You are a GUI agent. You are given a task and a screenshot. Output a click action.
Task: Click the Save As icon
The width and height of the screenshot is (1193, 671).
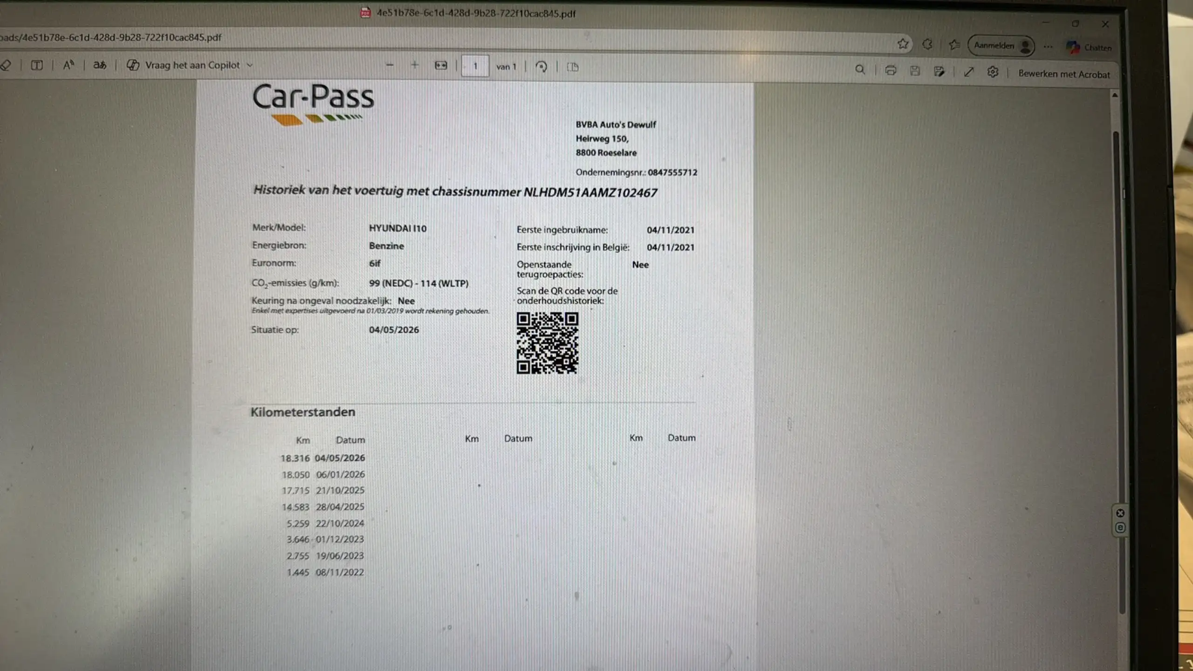[x=939, y=71]
